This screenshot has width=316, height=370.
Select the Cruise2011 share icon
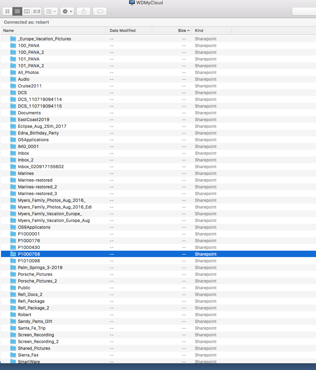tap(13, 86)
